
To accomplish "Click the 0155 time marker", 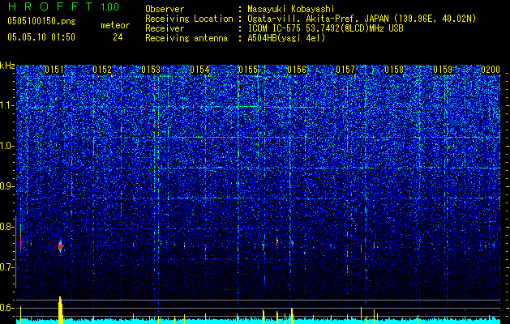I will click(x=248, y=70).
